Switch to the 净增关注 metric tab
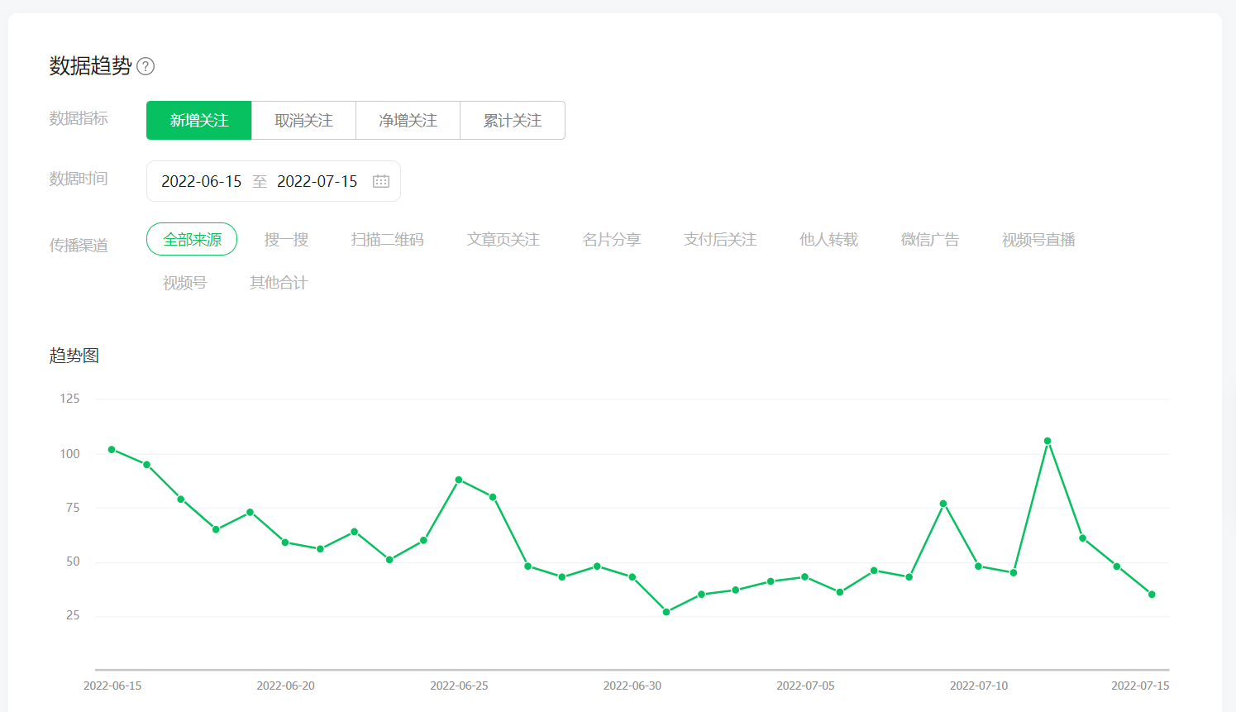The image size is (1236, 712). coord(408,121)
